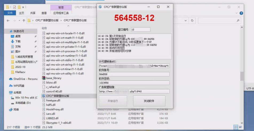
Task: Select file api-ms-win-crt-runtime-l1-1-0.dll
Action: coord(66,56)
